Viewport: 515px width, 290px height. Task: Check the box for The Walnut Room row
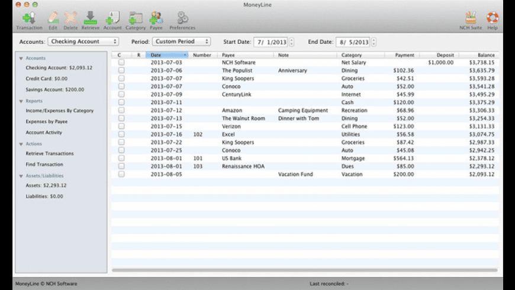pyautogui.click(x=121, y=118)
